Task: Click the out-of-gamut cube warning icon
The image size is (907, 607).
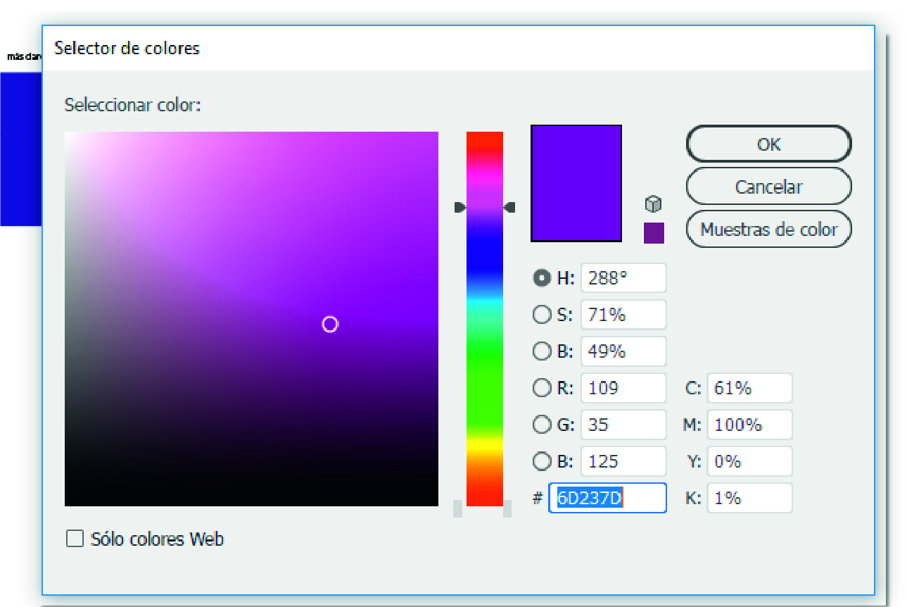Action: pos(654,204)
